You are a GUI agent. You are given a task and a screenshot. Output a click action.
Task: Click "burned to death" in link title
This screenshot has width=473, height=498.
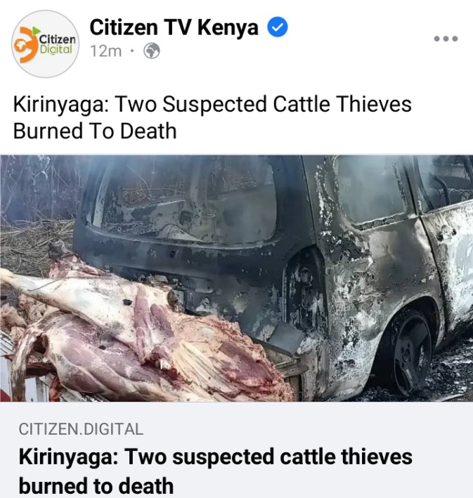point(96,485)
